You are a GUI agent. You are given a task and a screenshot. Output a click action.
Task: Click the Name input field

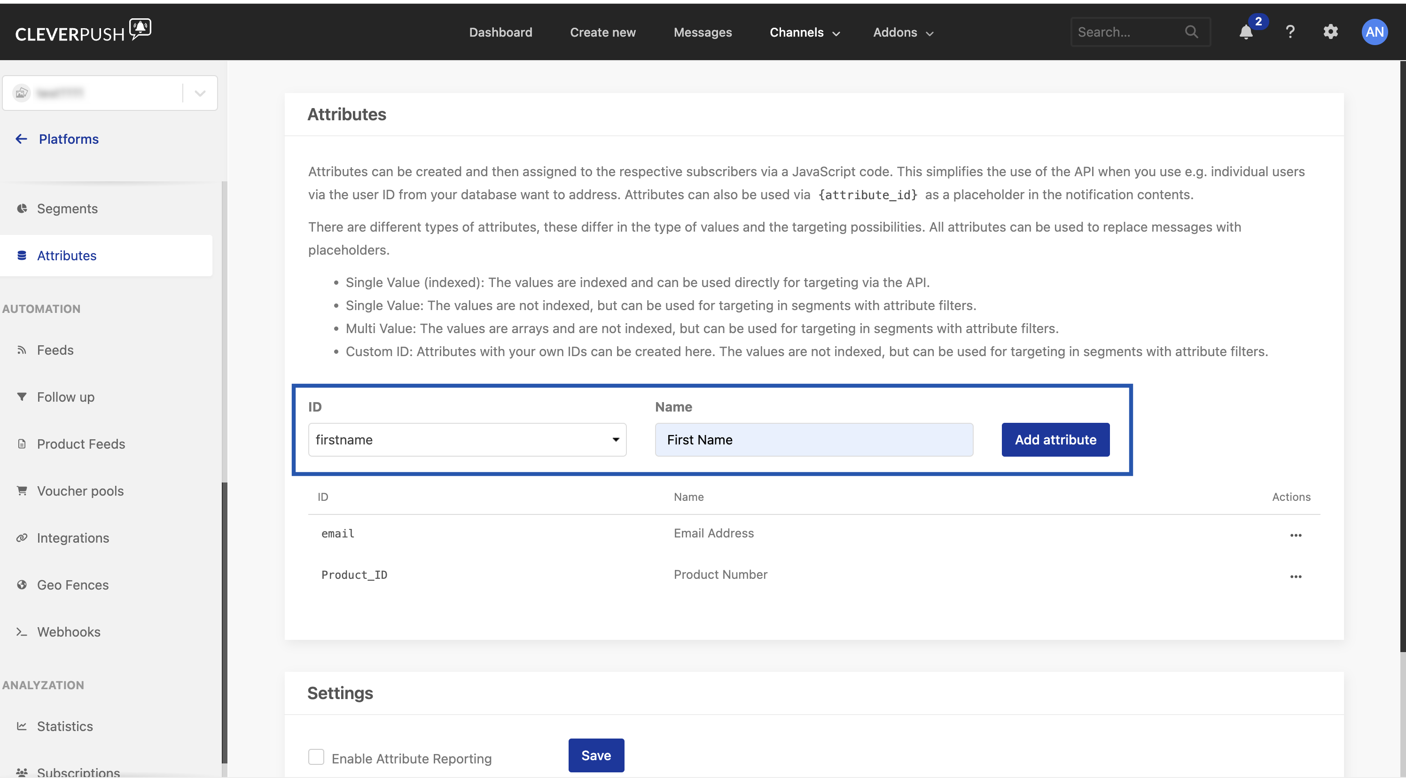pyautogui.click(x=814, y=440)
